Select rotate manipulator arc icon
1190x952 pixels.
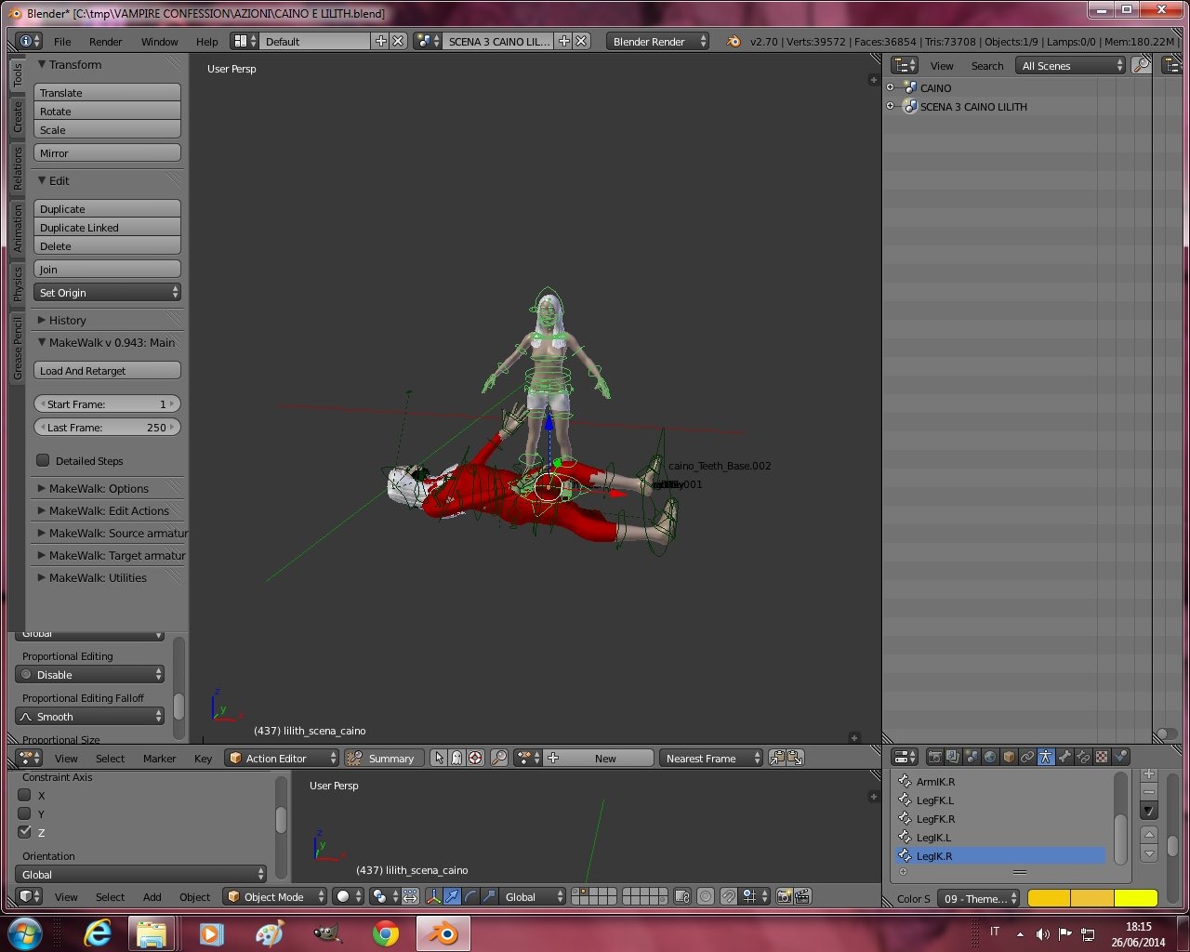pyautogui.click(x=470, y=896)
